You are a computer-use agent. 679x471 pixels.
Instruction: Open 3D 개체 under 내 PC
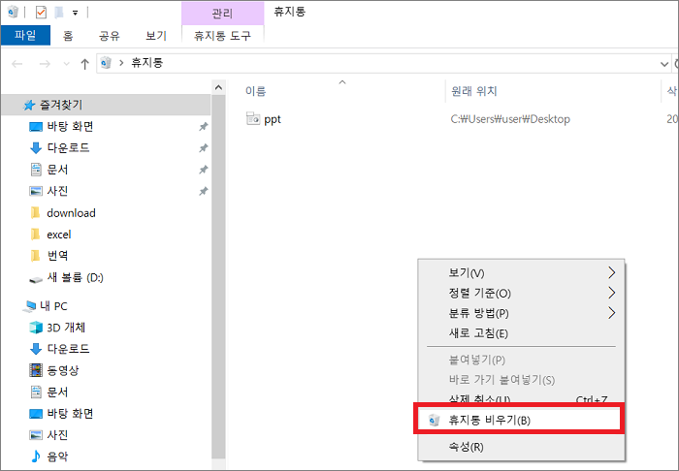[66, 328]
